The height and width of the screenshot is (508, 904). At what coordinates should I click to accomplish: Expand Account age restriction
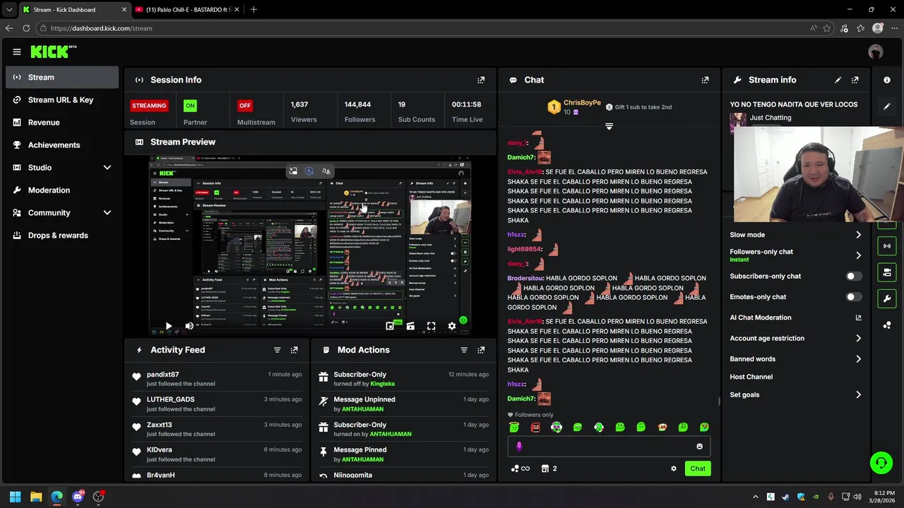pos(858,339)
